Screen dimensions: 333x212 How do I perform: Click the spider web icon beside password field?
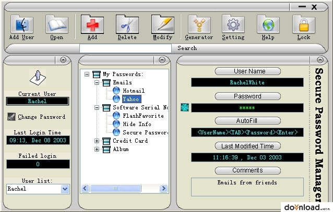point(185,107)
